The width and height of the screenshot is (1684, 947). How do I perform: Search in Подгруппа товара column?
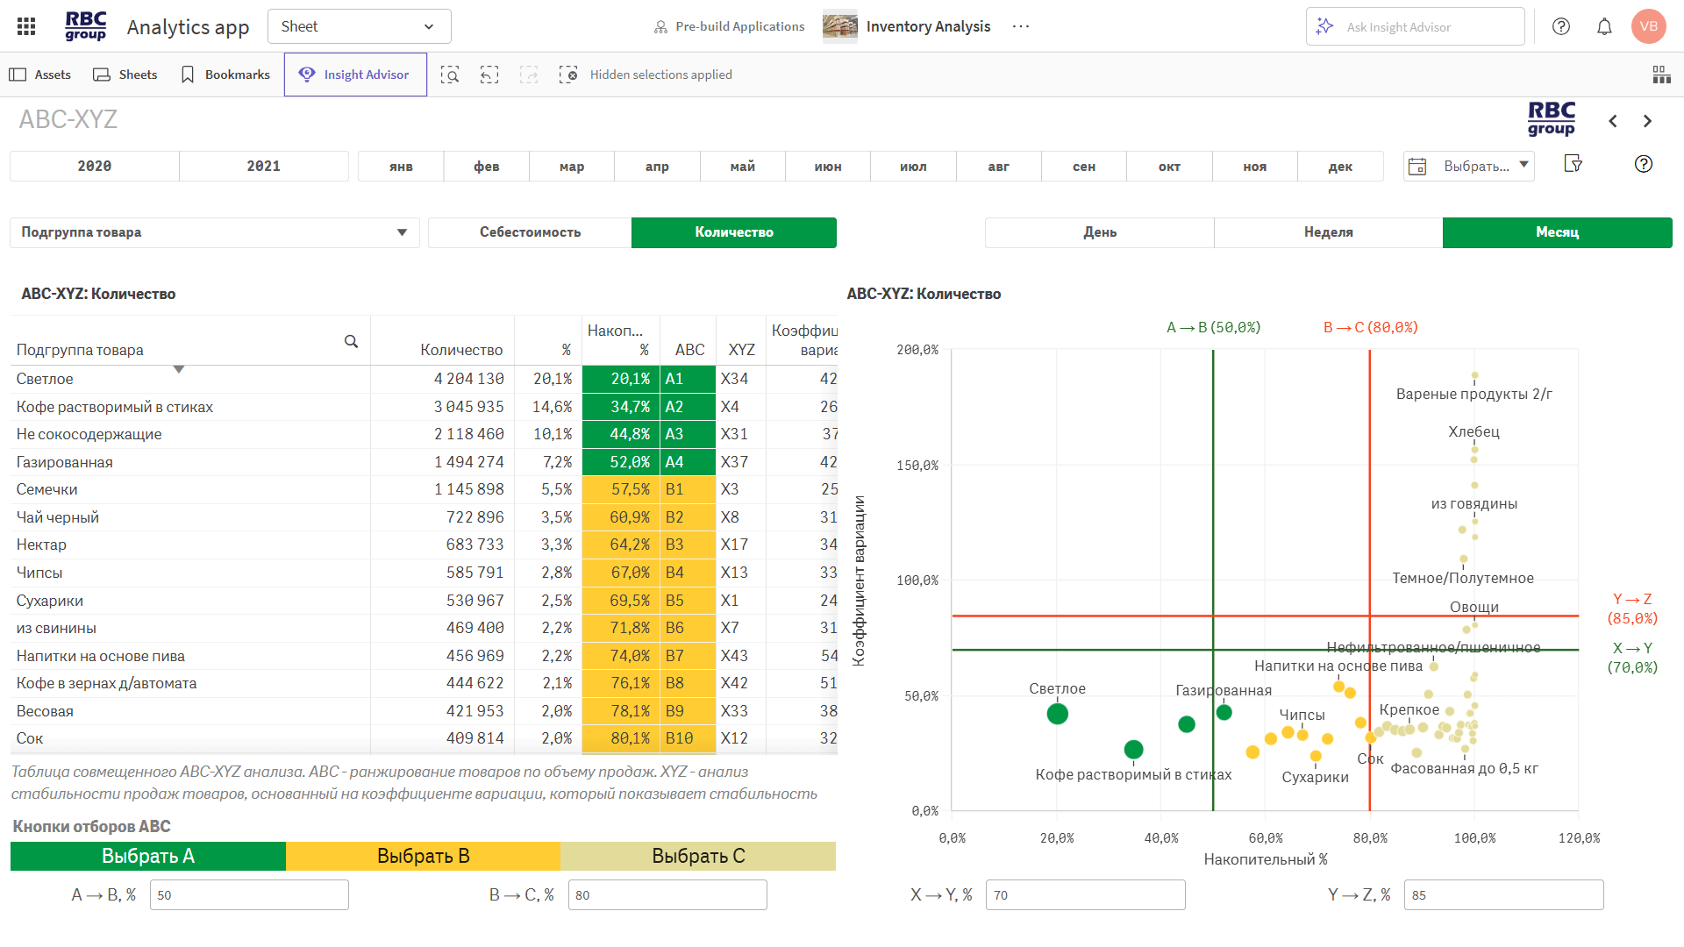point(351,342)
